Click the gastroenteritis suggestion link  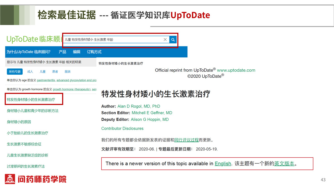pos(46,80)
